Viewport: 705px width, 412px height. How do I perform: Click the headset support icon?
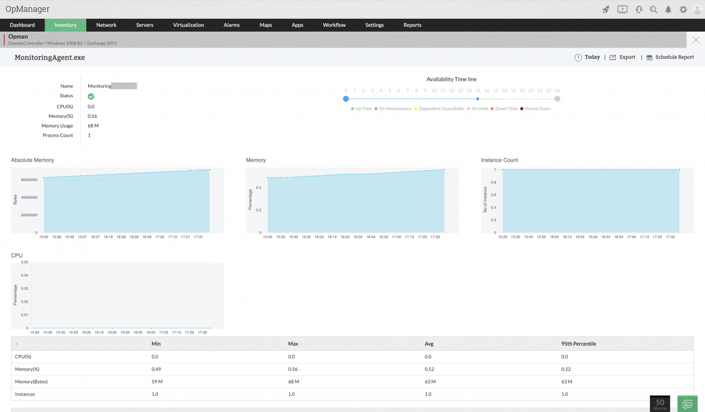[x=639, y=9]
